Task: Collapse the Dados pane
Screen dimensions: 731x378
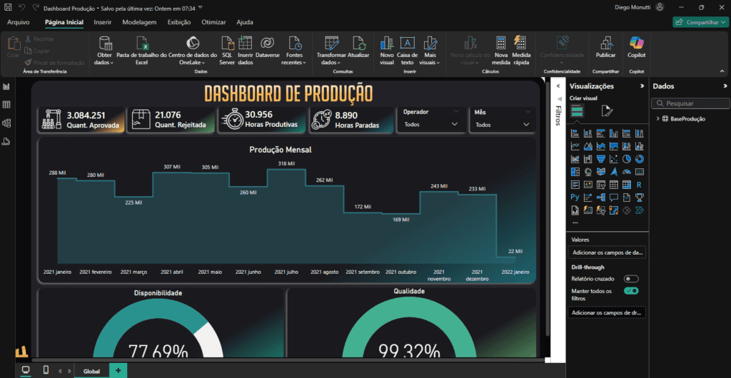Action: (725, 86)
